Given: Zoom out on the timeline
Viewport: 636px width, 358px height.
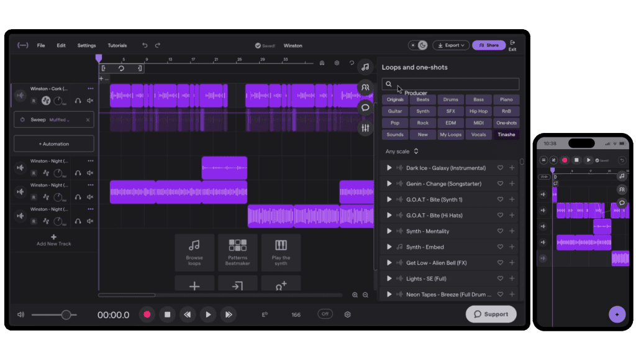Looking at the screenshot, I should (365, 295).
